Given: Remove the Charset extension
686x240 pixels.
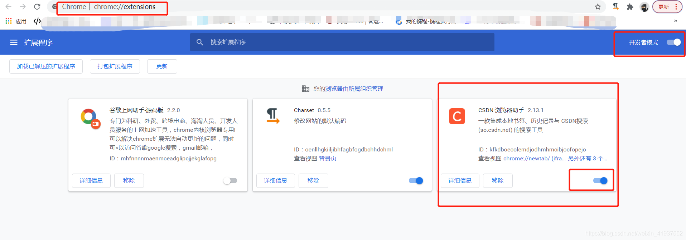Looking at the screenshot, I should 313,181.
